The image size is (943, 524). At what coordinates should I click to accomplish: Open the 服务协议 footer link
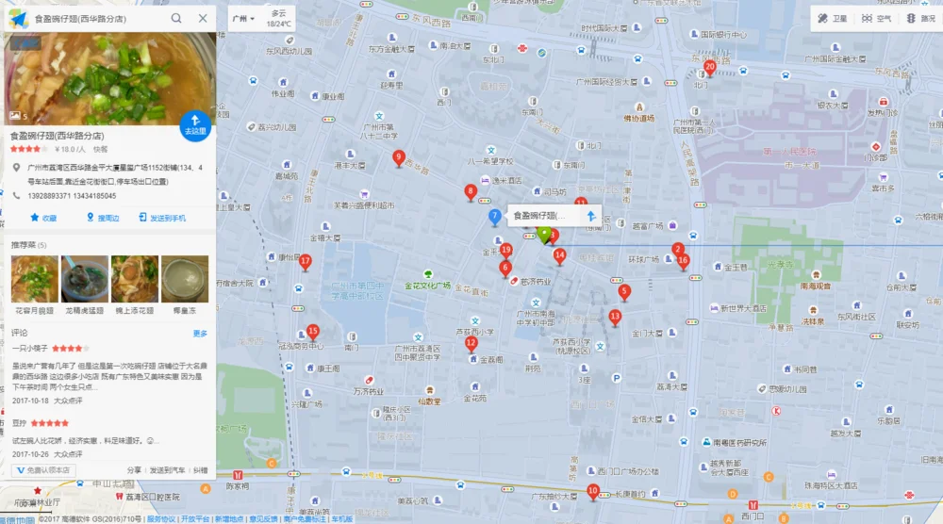coord(161,518)
